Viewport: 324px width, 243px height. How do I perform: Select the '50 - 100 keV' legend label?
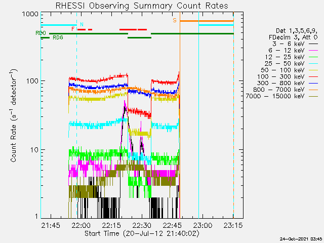click(282, 70)
